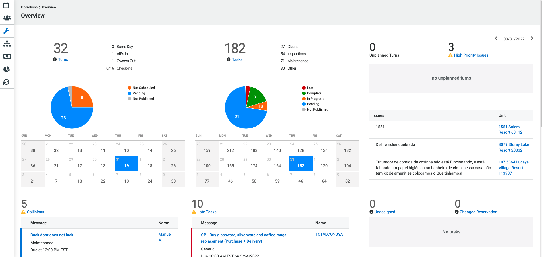Click the info icon beside Changed Reservation

(457, 212)
